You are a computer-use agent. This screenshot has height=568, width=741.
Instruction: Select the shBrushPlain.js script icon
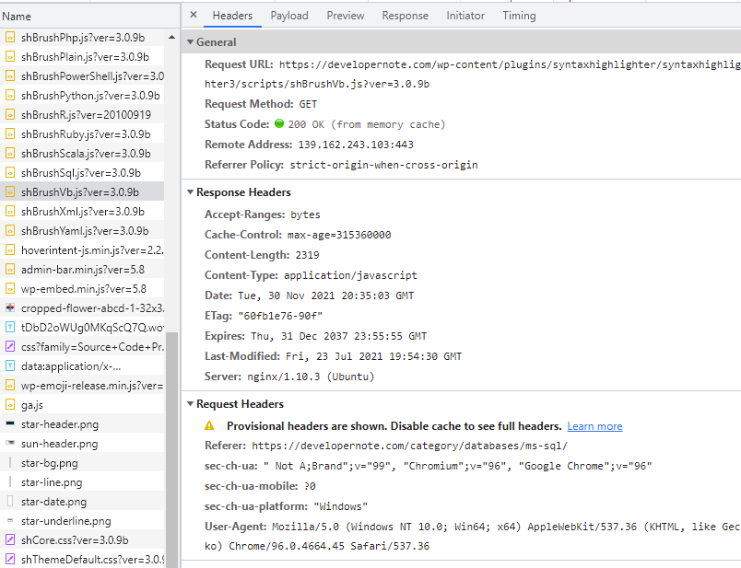[9, 57]
